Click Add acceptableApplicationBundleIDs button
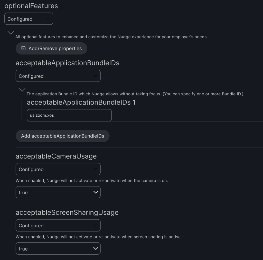Image resolution: width=263 pixels, height=260 pixels. tap(63, 136)
